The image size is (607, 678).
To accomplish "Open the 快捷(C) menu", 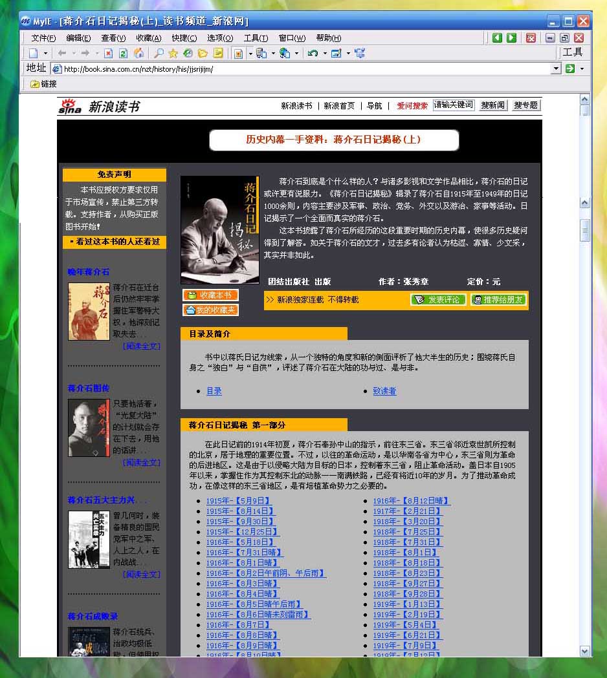I will point(184,38).
